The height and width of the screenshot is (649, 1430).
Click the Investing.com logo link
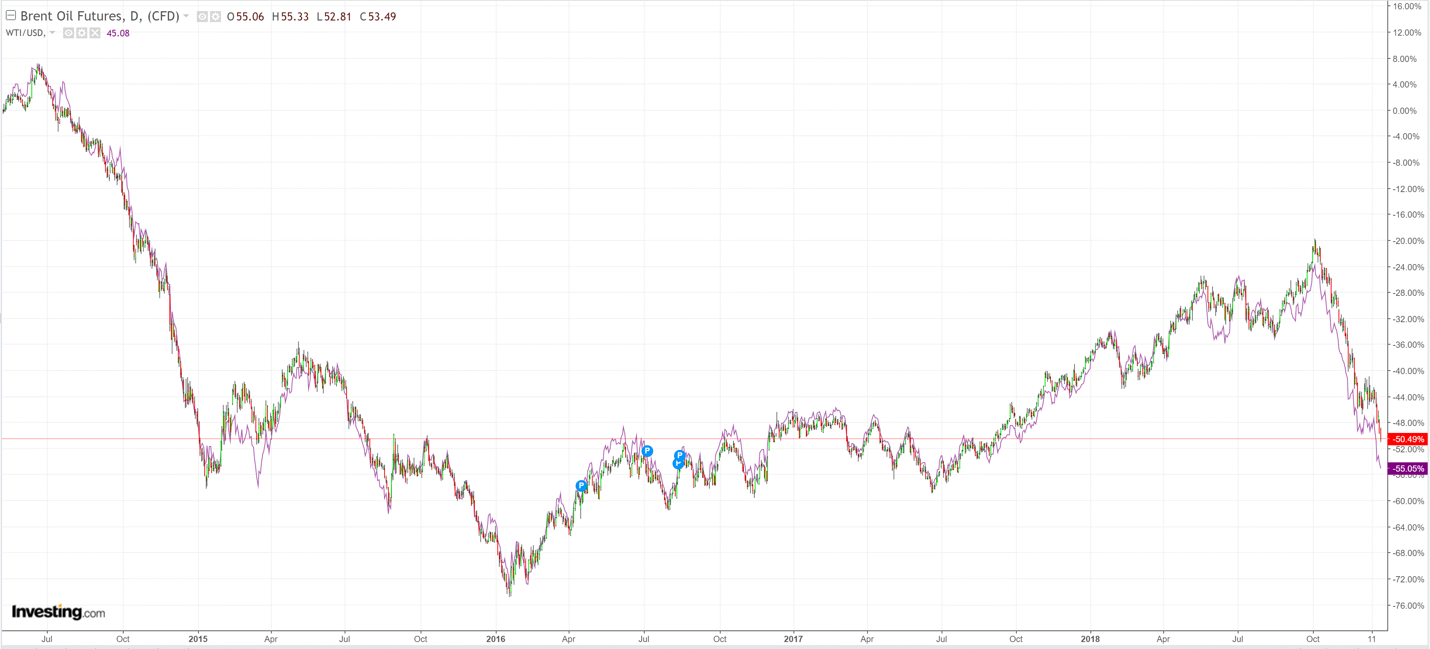point(58,612)
